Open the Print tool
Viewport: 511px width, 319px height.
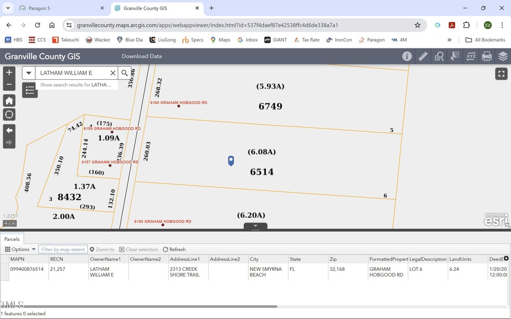click(x=487, y=56)
